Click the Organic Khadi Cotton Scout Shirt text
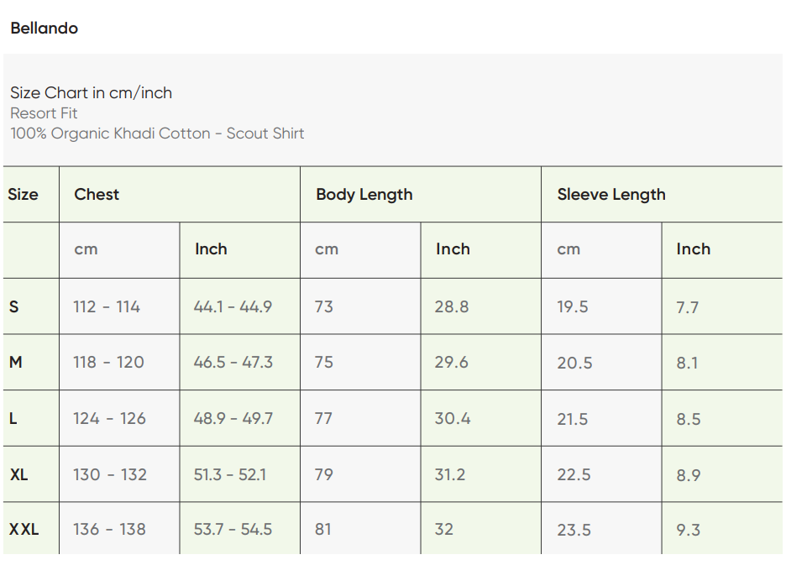 pyautogui.click(x=157, y=133)
